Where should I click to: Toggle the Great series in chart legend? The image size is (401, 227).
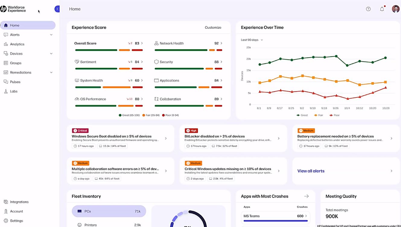click(x=302, y=115)
